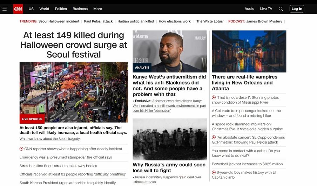
Task: Open Powerball jackpot $825 million story
Action: 247,164
